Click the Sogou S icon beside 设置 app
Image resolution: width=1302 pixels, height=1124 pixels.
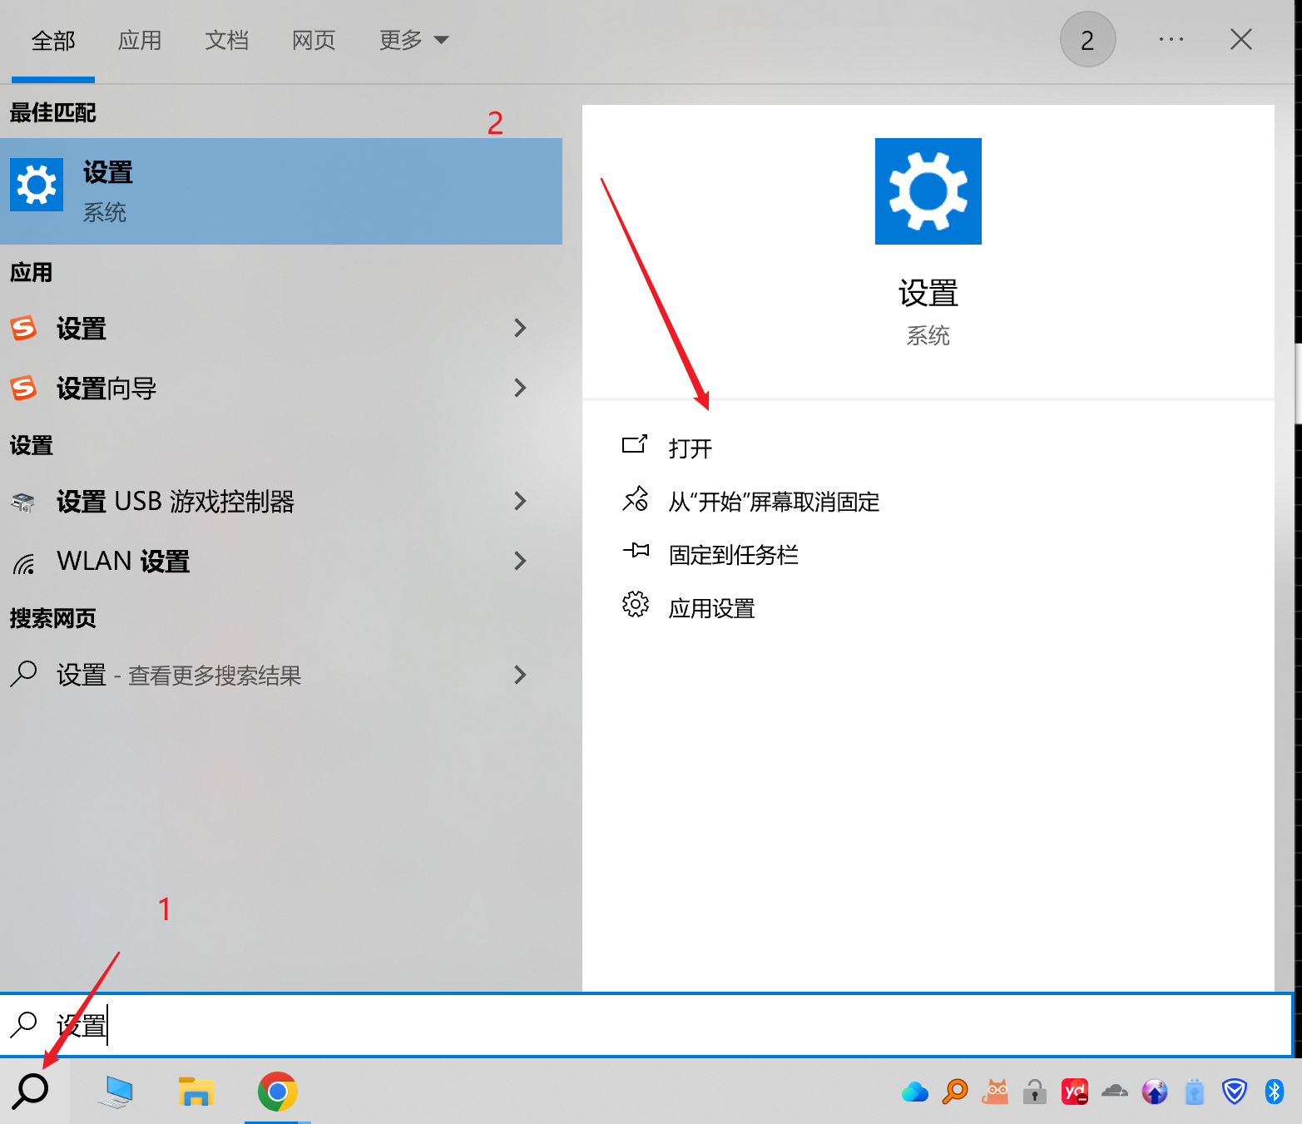click(x=23, y=328)
